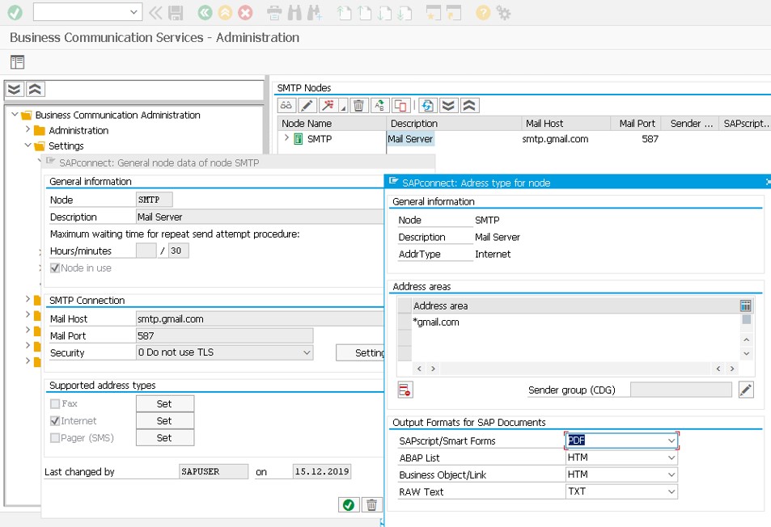Collapse all nodes in left tree panel

tap(35, 90)
